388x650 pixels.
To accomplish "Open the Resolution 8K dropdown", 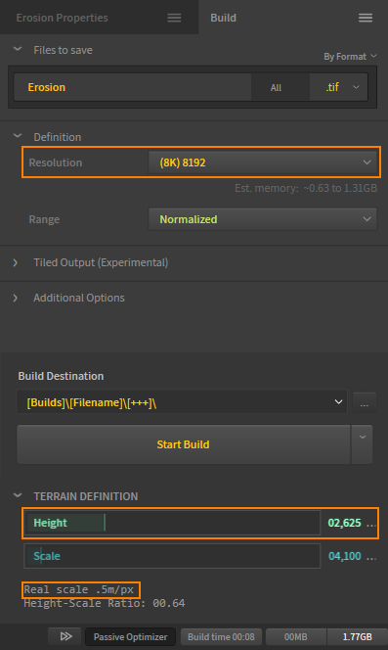I will tap(263, 162).
